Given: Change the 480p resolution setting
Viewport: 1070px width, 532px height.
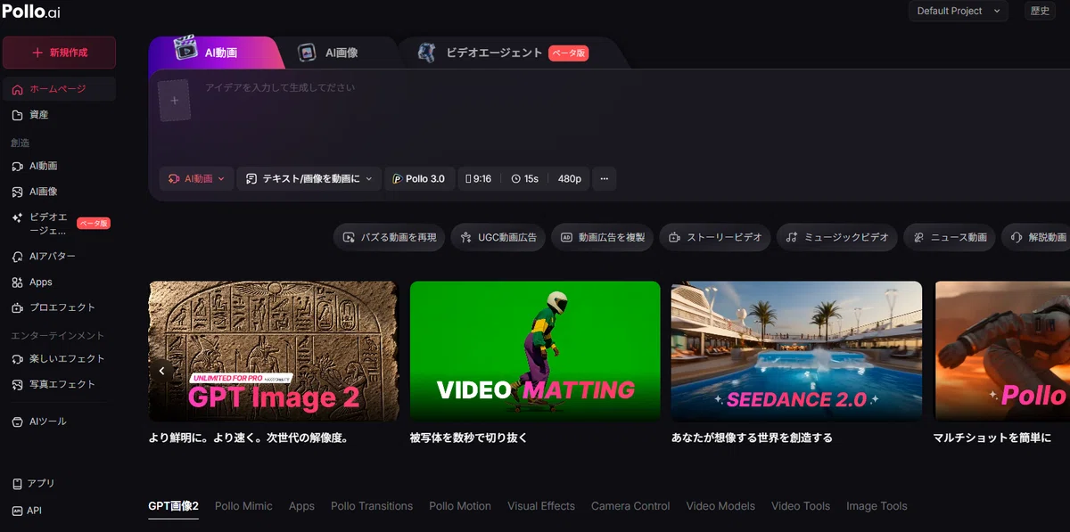Looking at the screenshot, I should click(x=569, y=178).
